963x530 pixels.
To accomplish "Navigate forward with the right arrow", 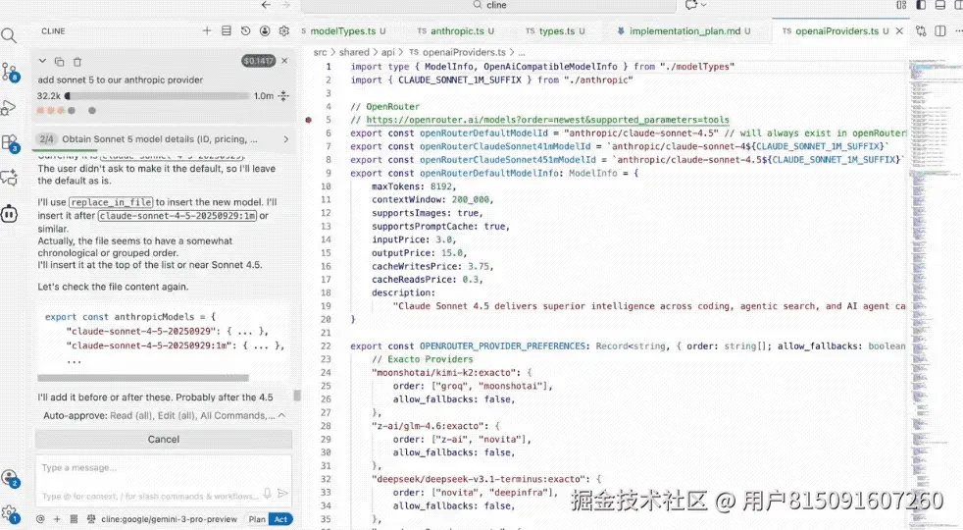I will coord(285,5).
